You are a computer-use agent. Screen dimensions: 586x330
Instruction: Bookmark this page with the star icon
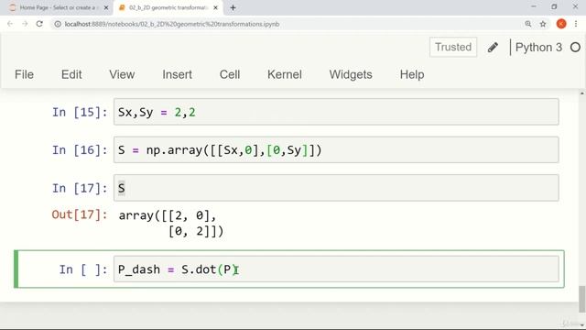pyautogui.click(x=543, y=24)
